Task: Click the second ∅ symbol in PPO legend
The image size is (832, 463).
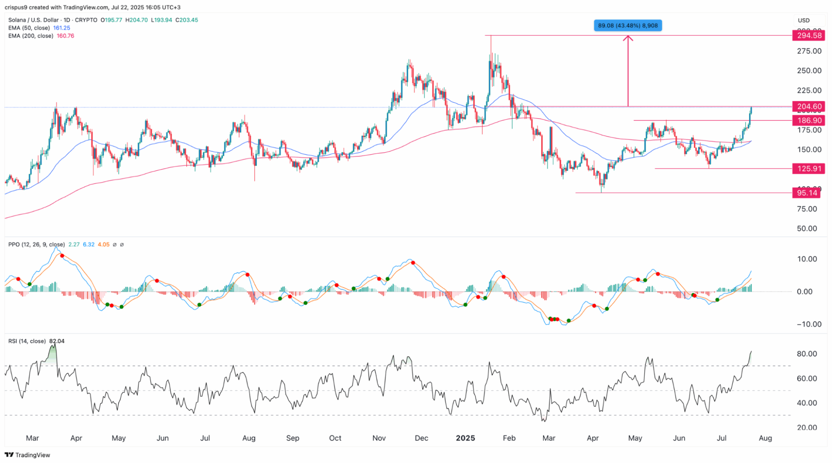Action: pos(122,244)
